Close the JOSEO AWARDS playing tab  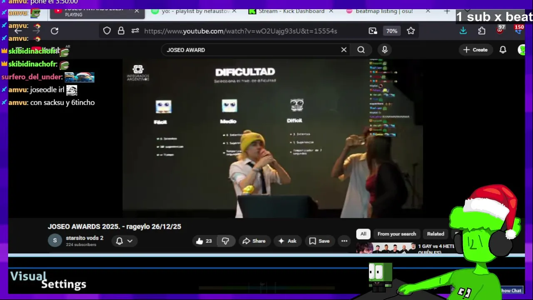point(137,11)
